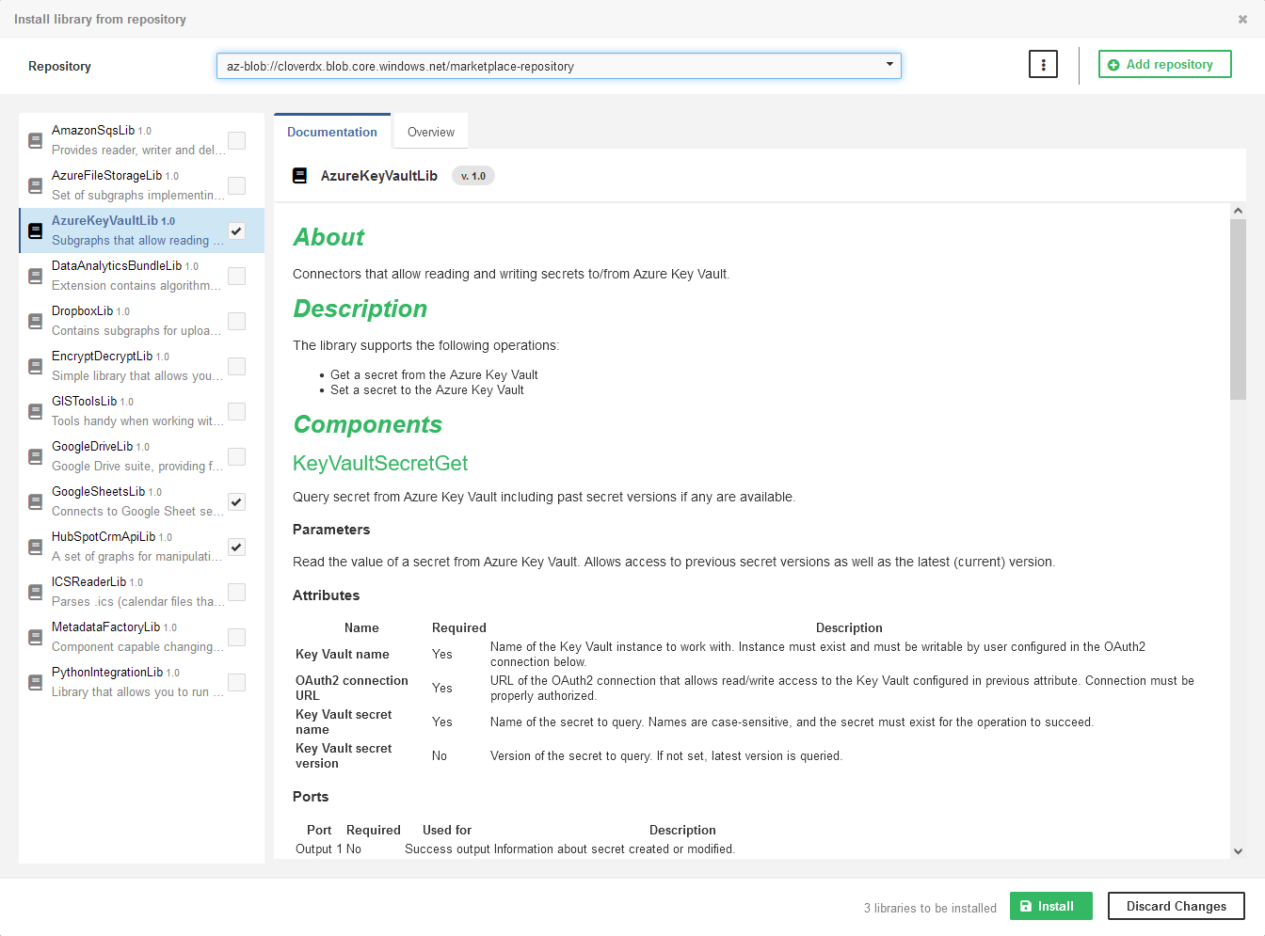1265x936 pixels.
Task: Click the ICSReaderLib library book icon
Action: 35,592
